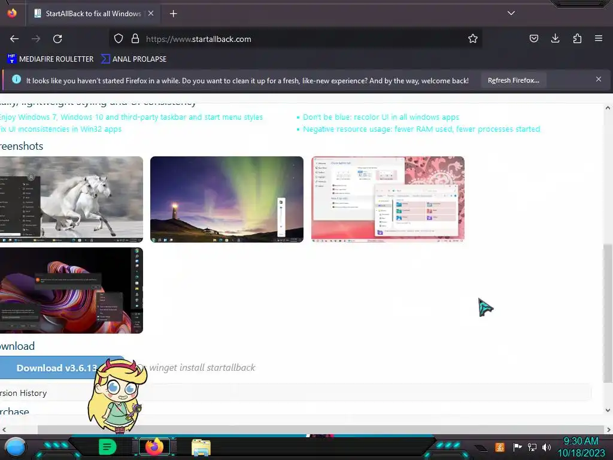List all tabs with the chevron button
Viewport: 613px width, 460px height.
511,13
